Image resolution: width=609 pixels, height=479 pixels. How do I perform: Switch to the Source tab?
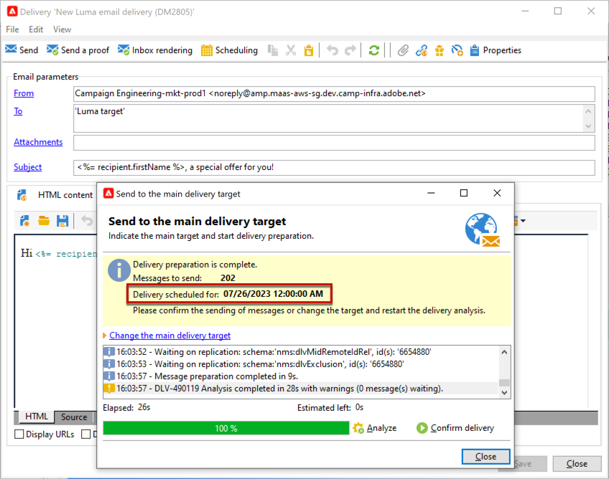(74, 417)
